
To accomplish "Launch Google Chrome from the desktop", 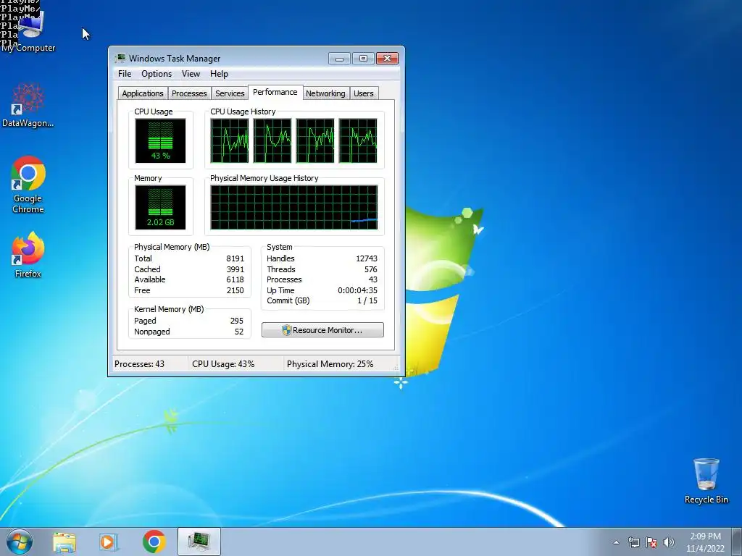I will coord(28,185).
